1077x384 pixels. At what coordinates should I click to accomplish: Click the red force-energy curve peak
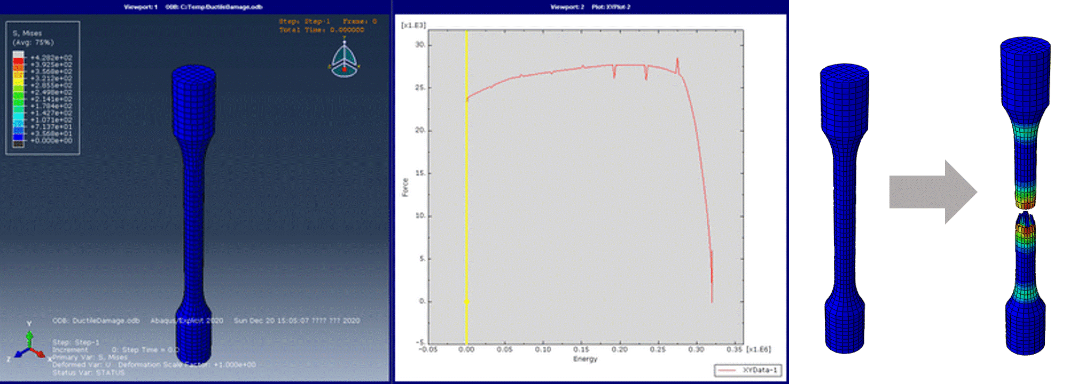pyautogui.click(x=677, y=60)
